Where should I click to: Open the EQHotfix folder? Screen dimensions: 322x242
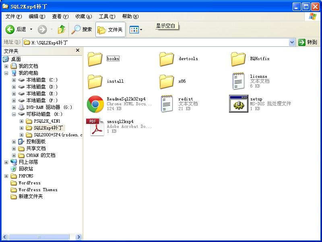click(x=238, y=59)
